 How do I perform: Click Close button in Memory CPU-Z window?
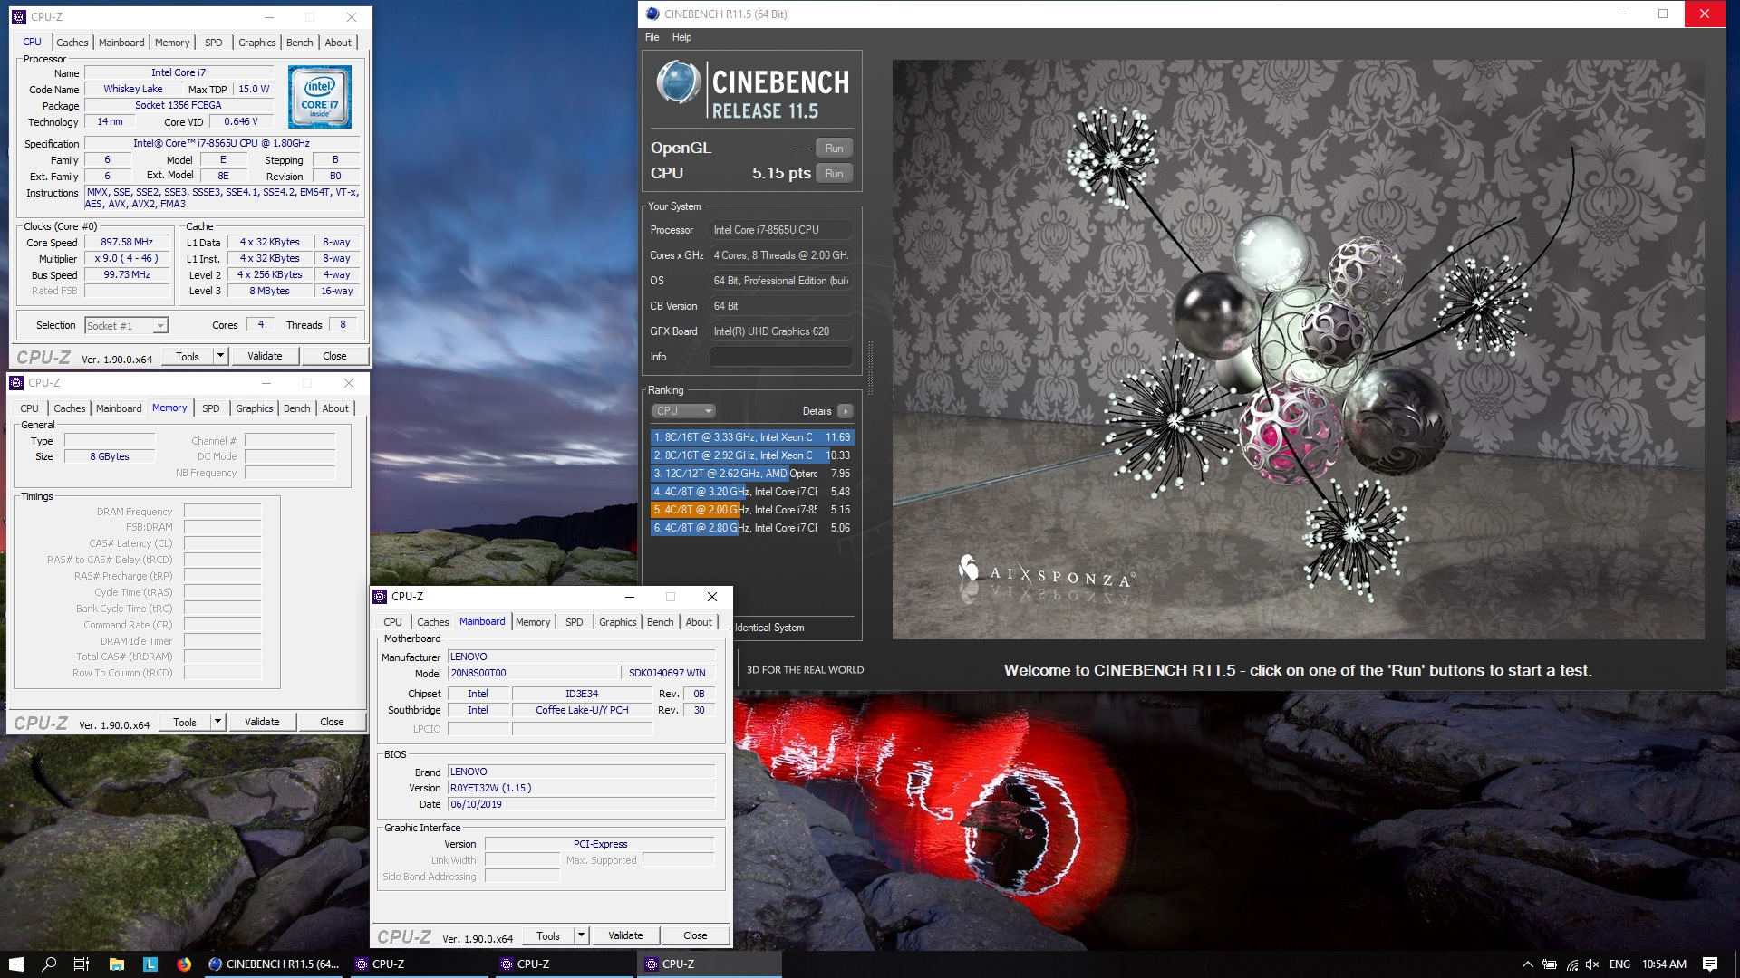click(332, 722)
